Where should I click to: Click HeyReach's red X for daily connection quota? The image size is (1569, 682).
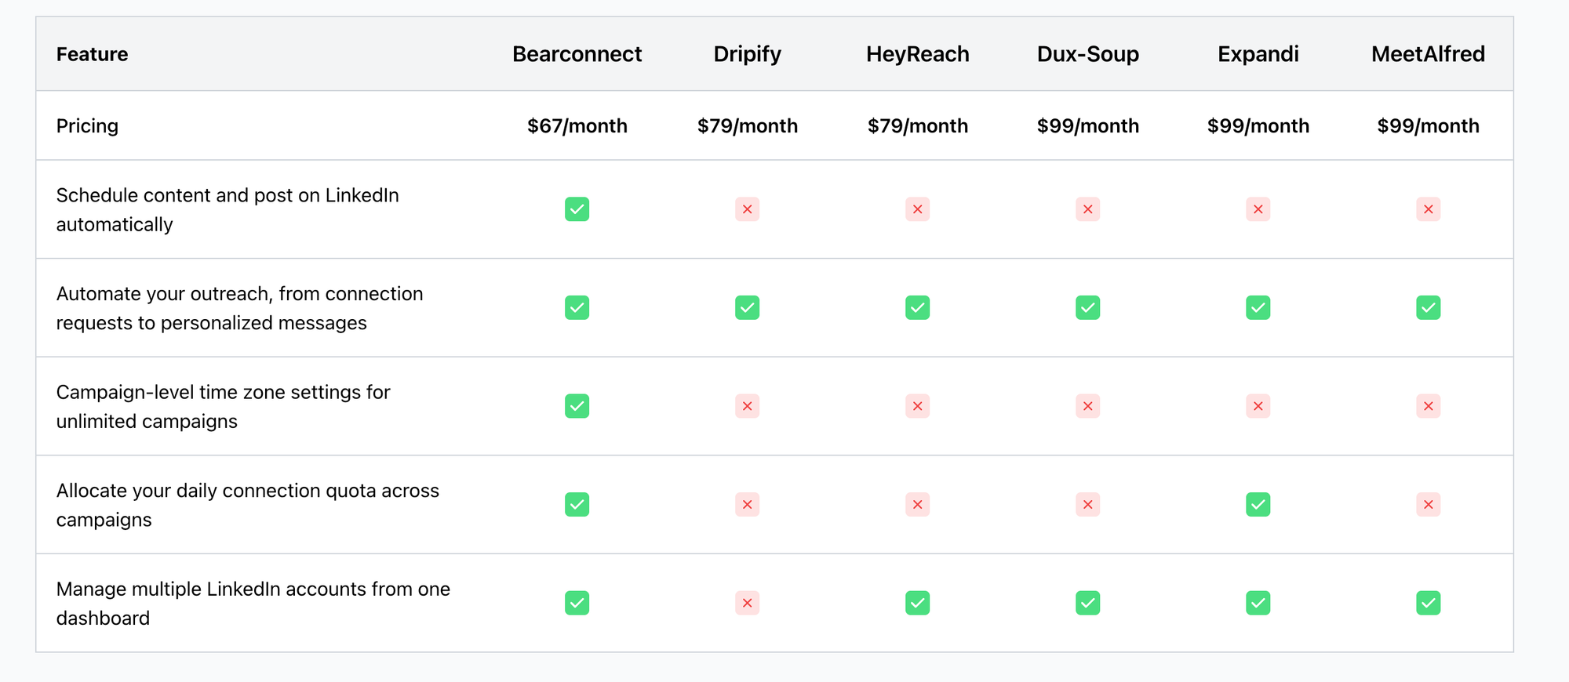tap(917, 504)
